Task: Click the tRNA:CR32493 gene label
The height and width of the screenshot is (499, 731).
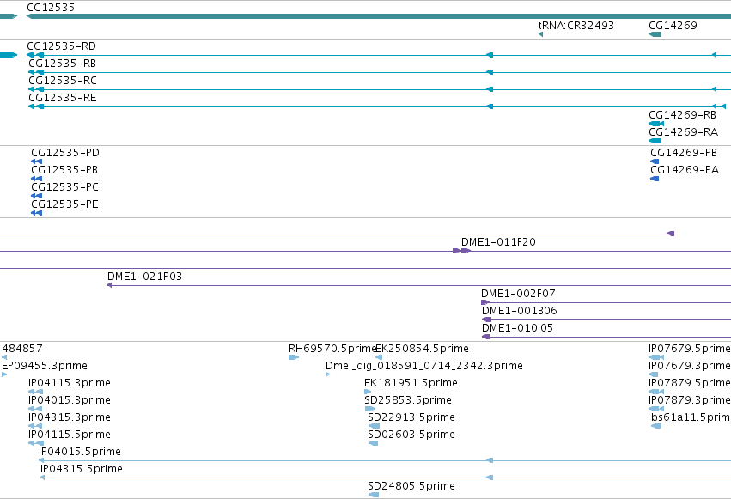Action: point(576,25)
